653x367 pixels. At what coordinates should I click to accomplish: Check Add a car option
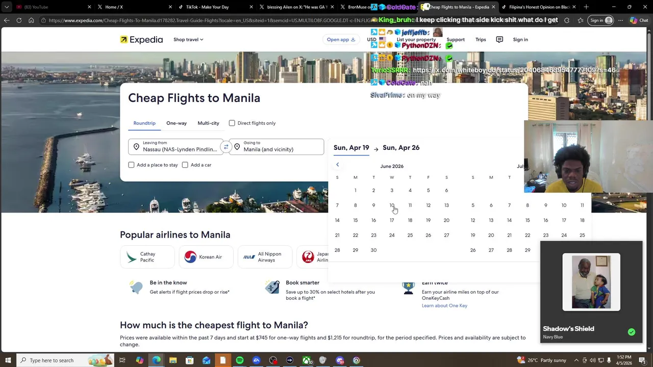click(x=185, y=165)
